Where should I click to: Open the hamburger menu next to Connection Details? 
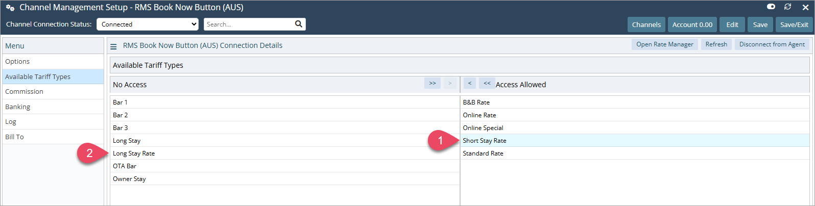(x=113, y=46)
